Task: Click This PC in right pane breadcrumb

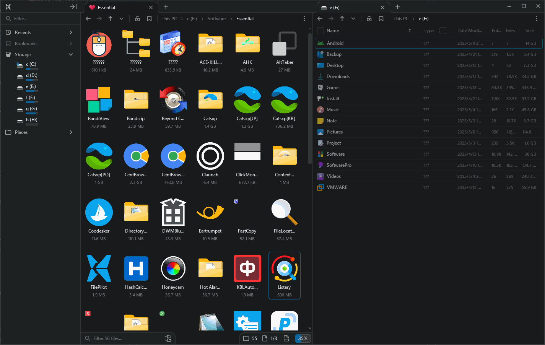Action: click(x=401, y=19)
